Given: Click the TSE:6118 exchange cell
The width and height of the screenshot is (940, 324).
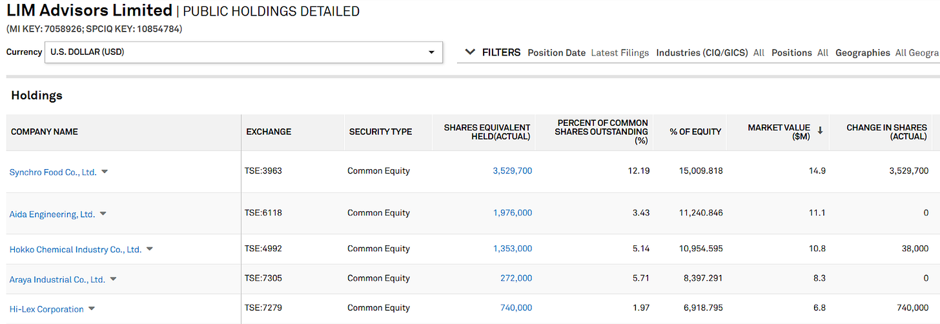Looking at the screenshot, I should [263, 213].
